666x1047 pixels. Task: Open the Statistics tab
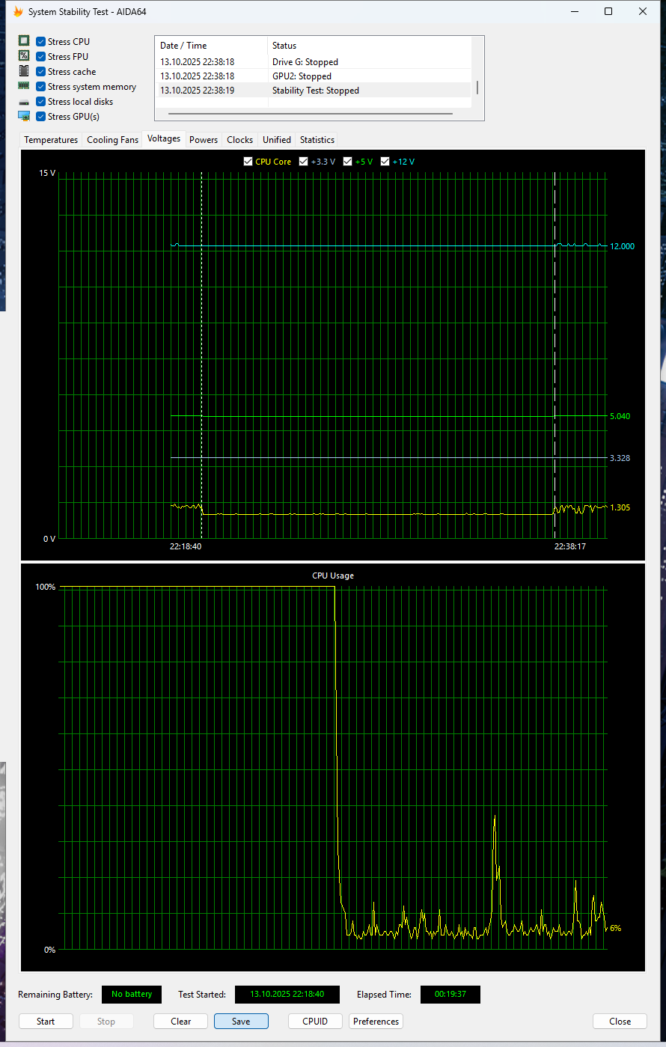[317, 139]
